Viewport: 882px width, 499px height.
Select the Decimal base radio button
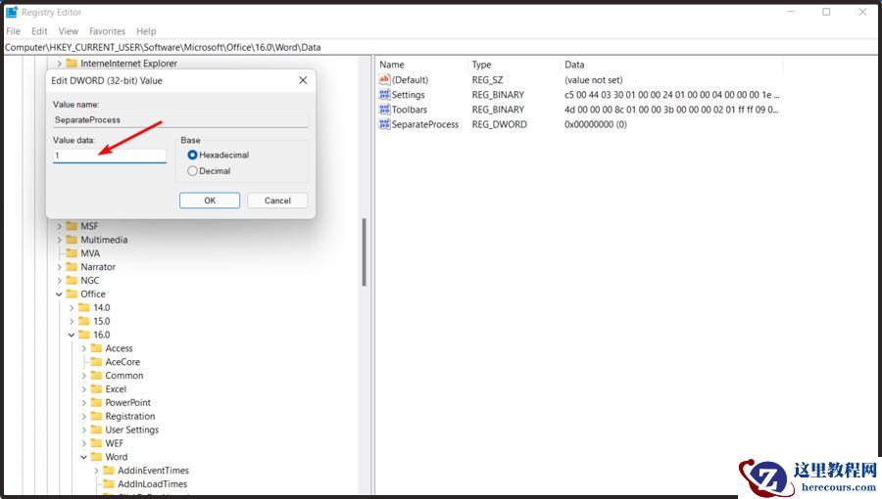[192, 170]
